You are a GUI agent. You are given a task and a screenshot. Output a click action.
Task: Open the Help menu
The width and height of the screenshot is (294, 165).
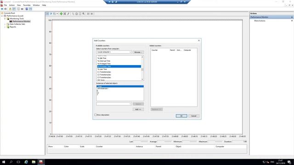click(x=44, y=5)
